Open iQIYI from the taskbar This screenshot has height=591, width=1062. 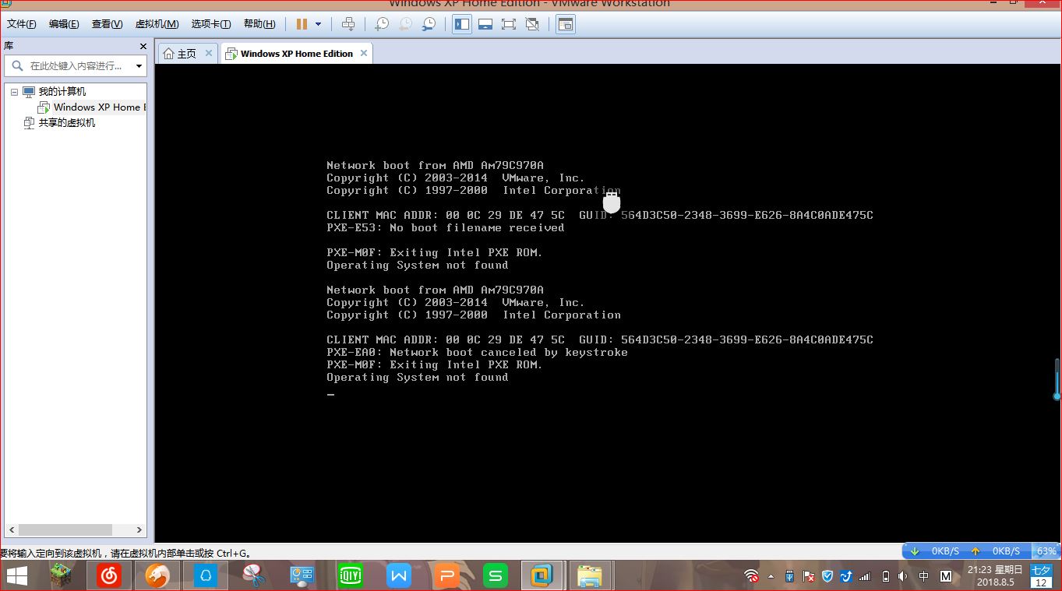[351, 576]
